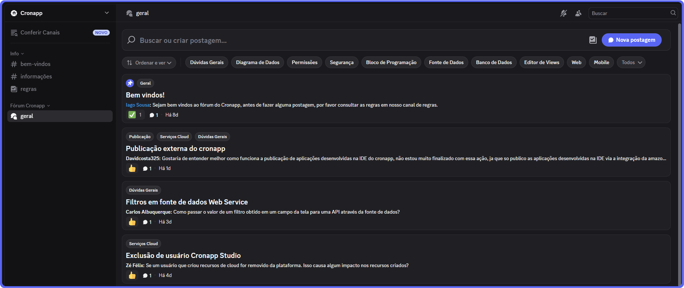Click author name Iago Sousa
684x288 pixels.
coord(138,105)
